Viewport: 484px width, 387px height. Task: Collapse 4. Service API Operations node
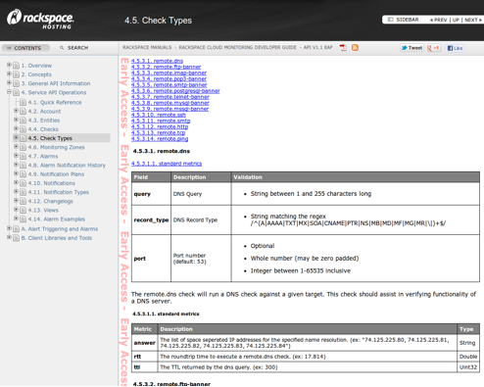(x=9, y=92)
